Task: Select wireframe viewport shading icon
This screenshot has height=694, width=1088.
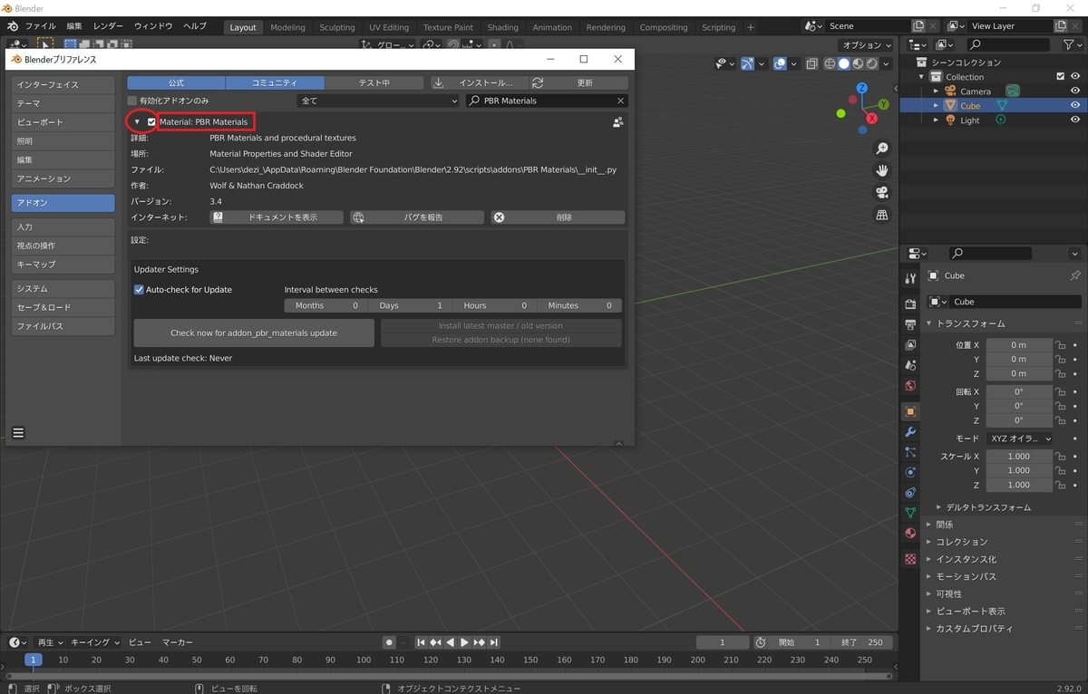Action: tap(830, 63)
